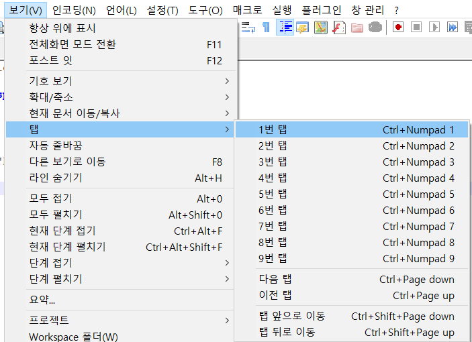Screen dimensions: 472x342
Task: Go to 다음 탭
Action: [352, 280]
